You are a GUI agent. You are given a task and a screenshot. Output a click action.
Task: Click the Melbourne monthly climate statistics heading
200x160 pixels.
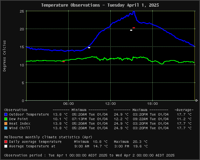click(48, 137)
